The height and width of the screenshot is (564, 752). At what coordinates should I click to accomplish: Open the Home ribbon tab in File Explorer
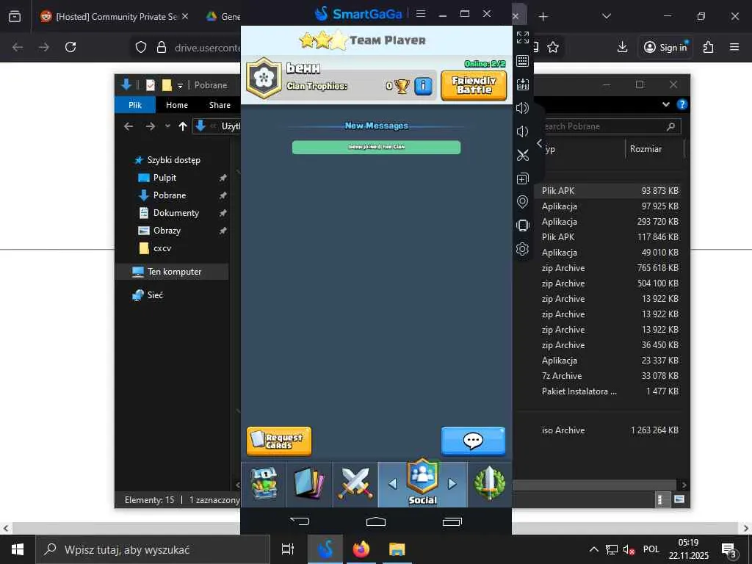coord(177,105)
